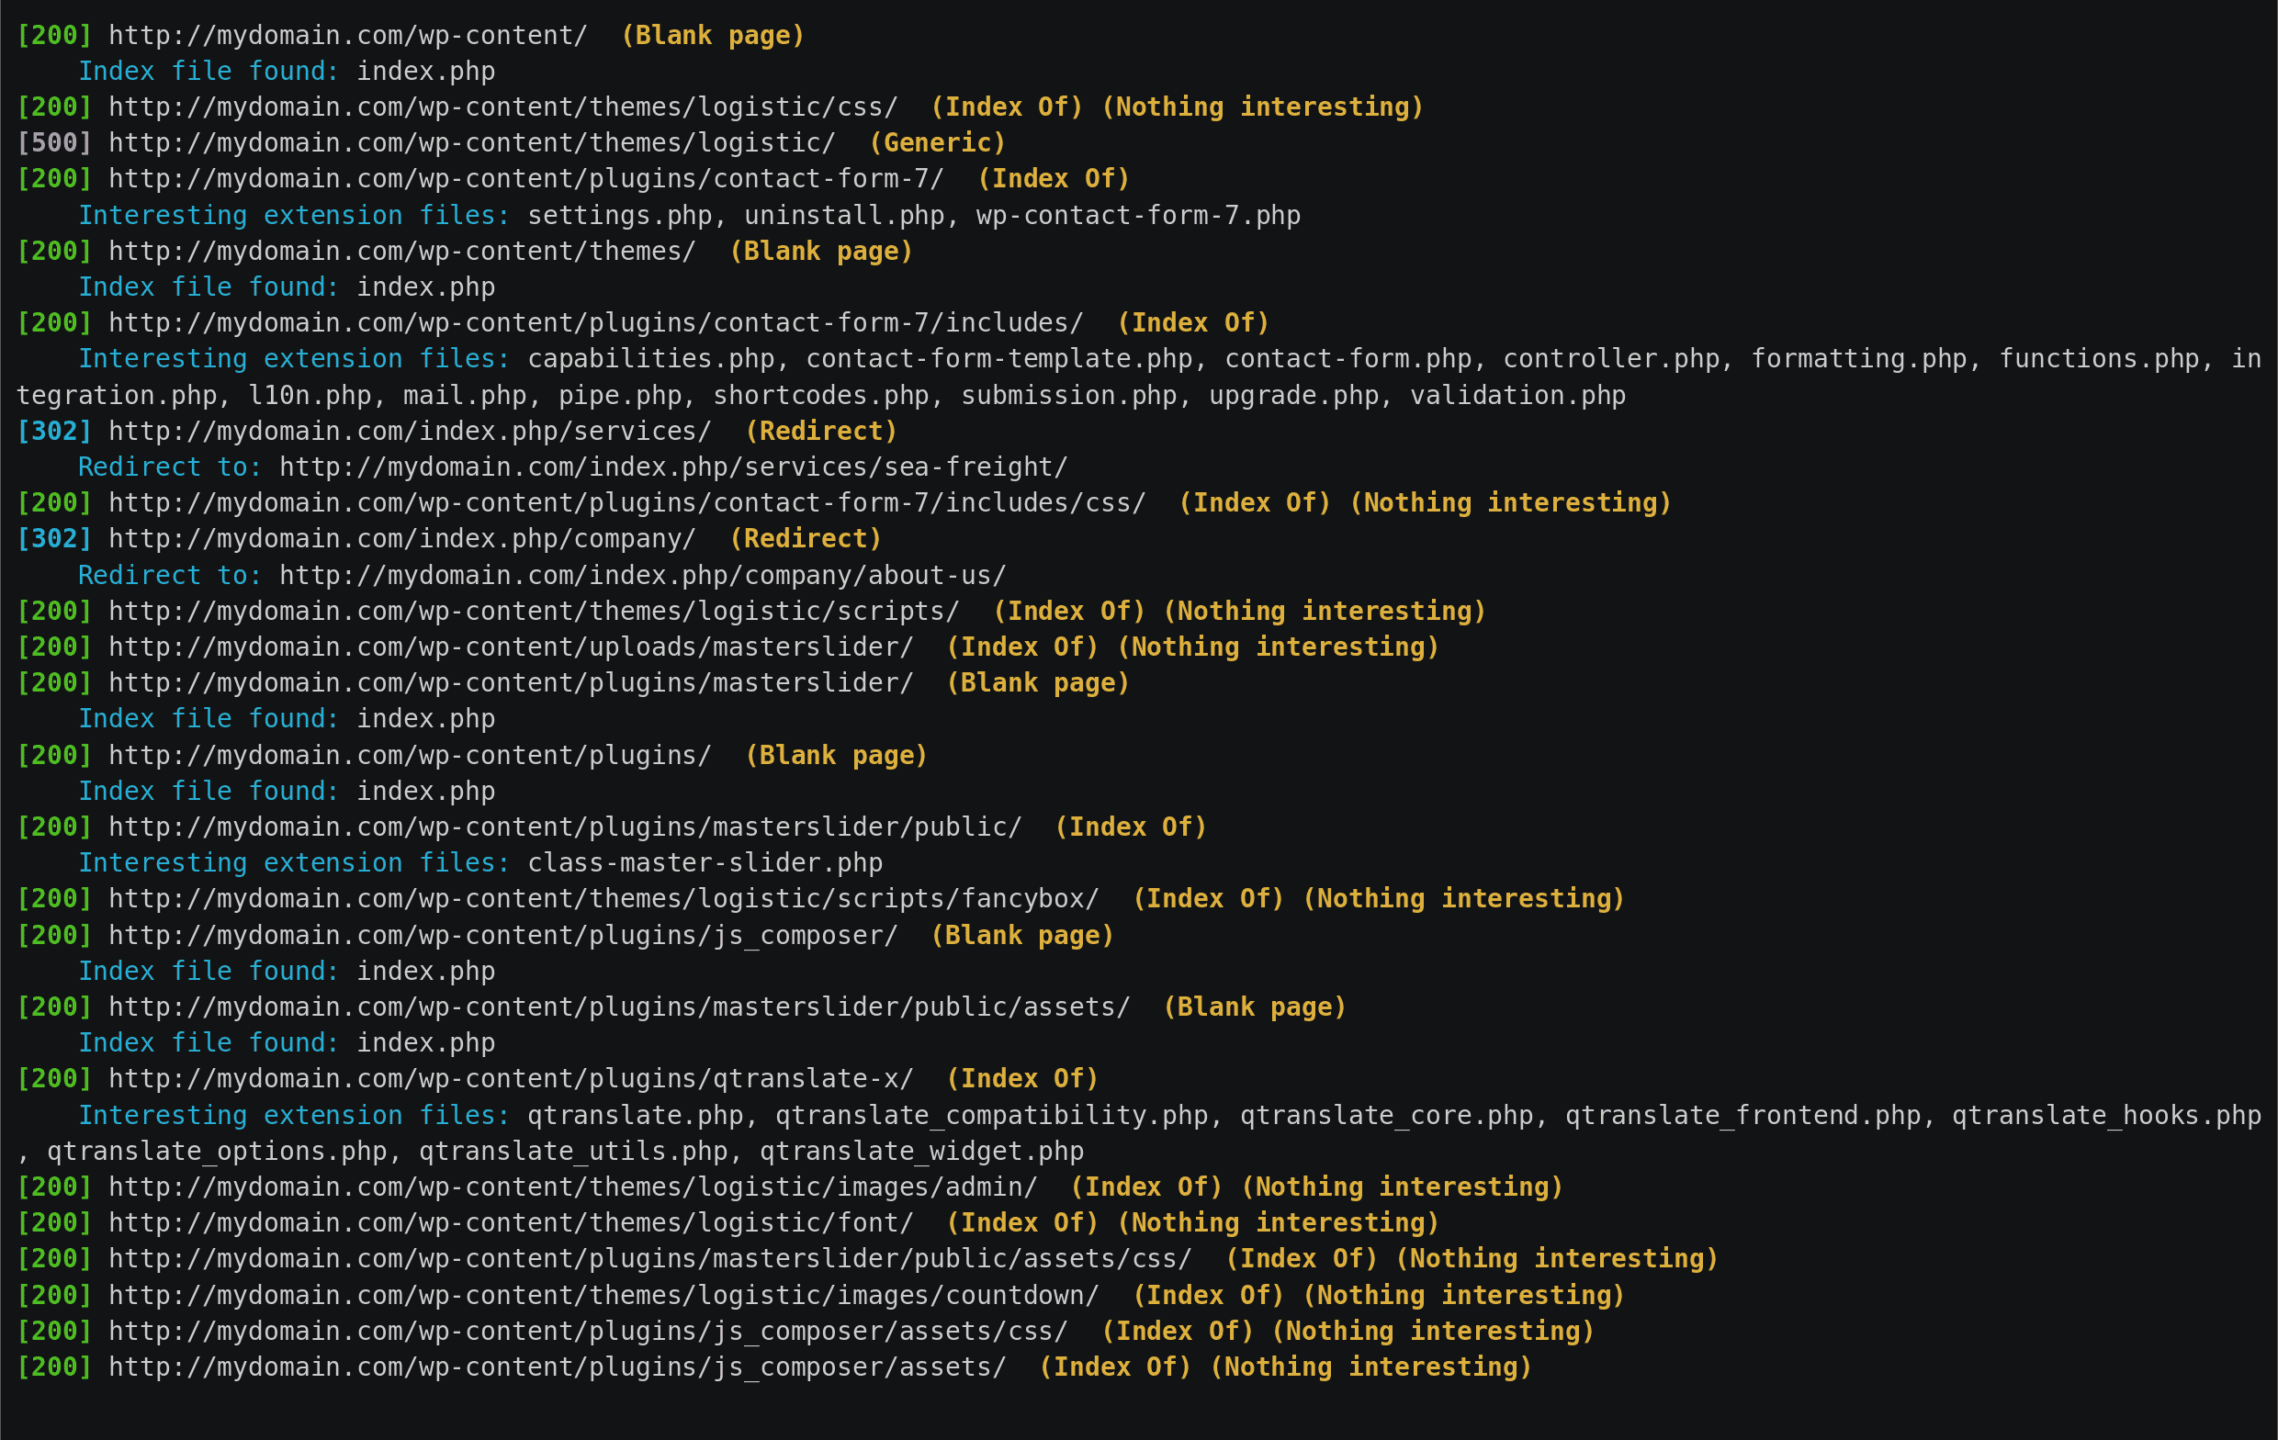The width and height of the screenshot is (2278, 1440).
Task: Select uninstall.php file name
Action: pos(845,216)
